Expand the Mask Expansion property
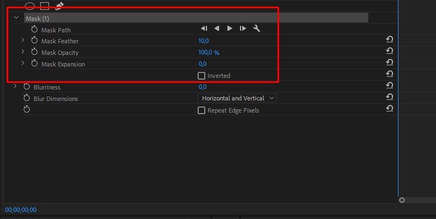The height and width of the screenshot is (219, 436). [x=23, y=63]
